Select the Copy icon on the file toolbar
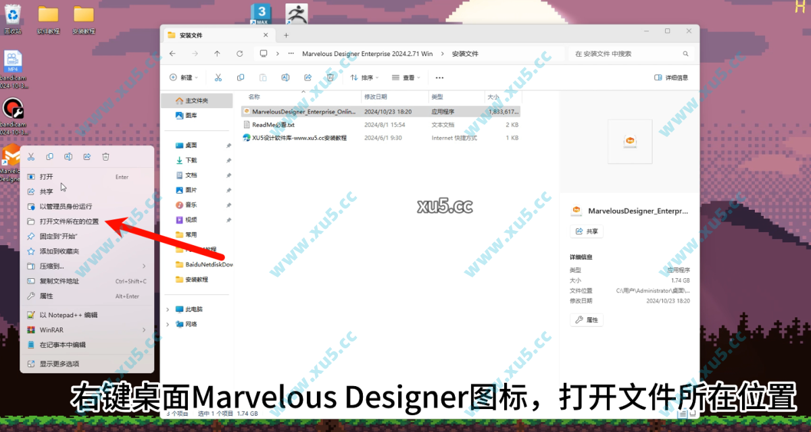811x432 pixels. point(241,77)
